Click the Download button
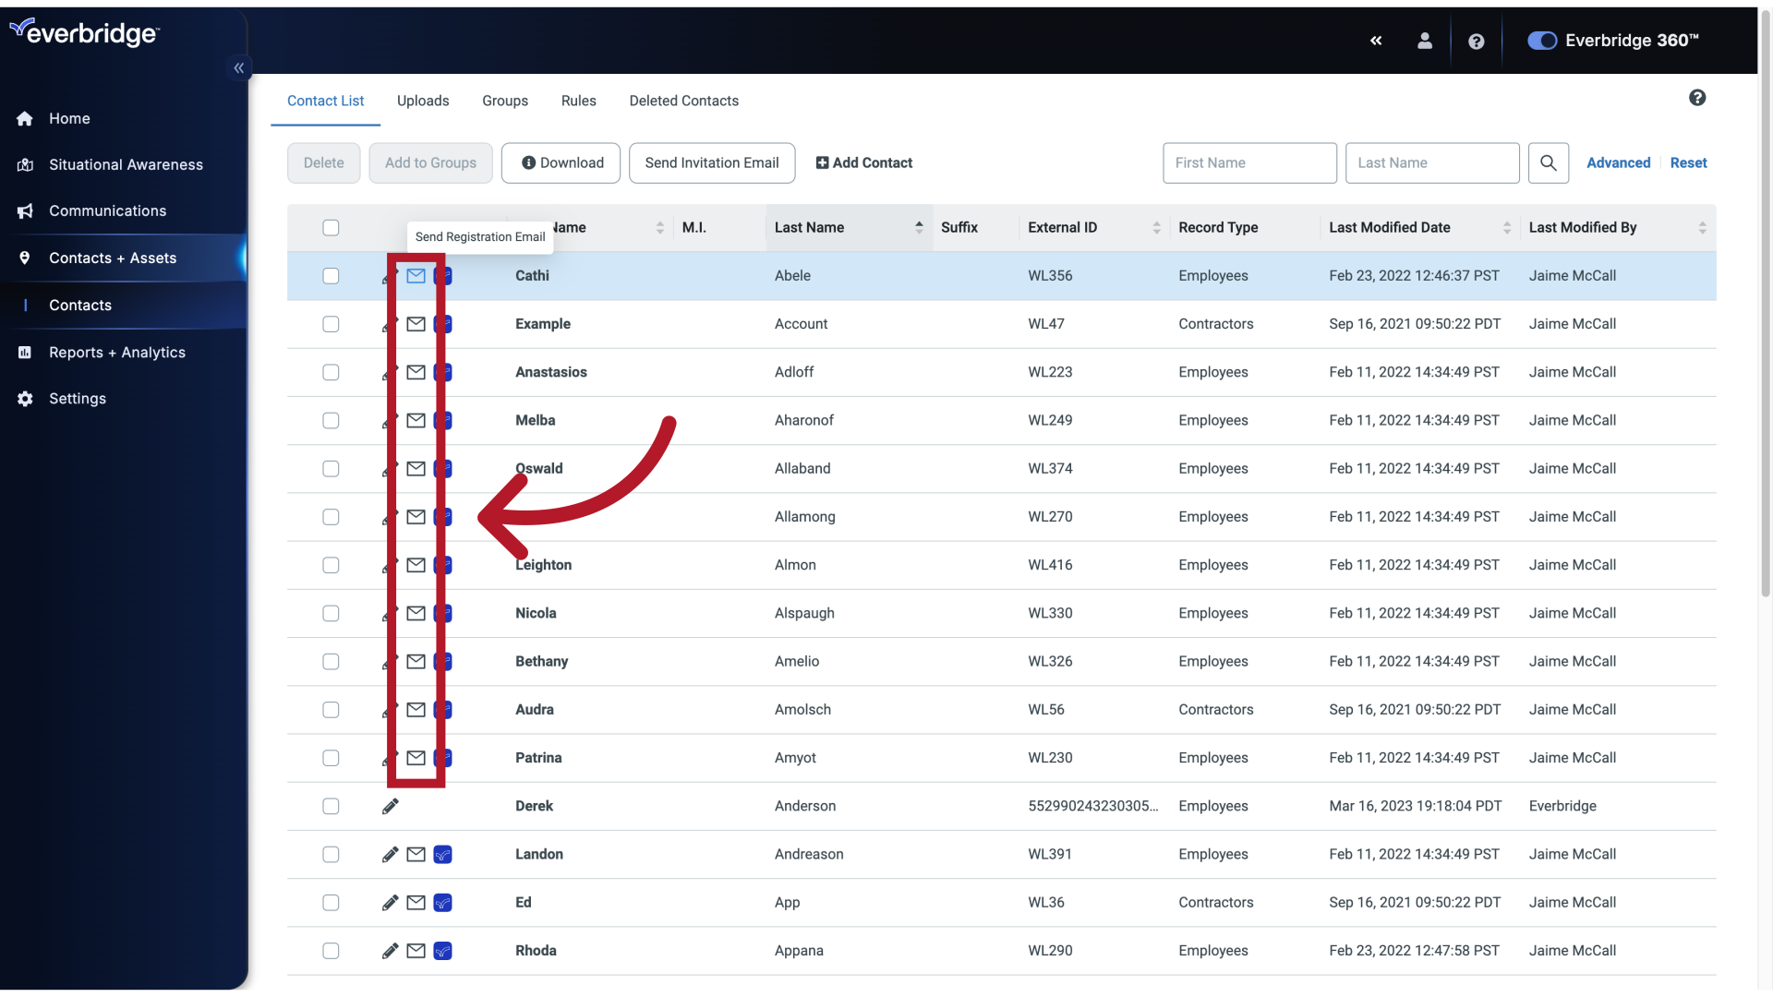The height and width of the screenshot is (997, 1773). pyautogui.click(x=561, y=163)
